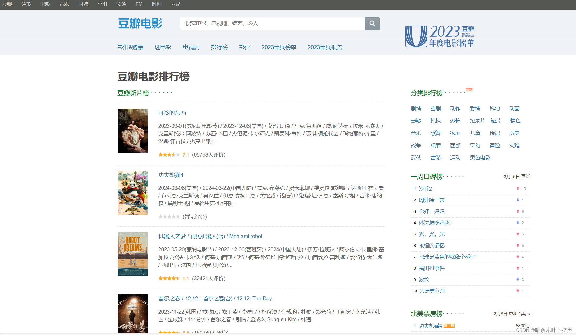Viewport: 576px width, 335px height.
Task: Click the 豆瓣电影 logo
Action: tap(140, 23)
